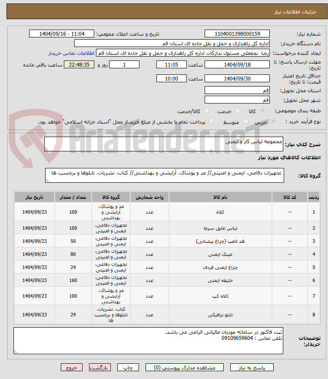
Task: Click the ایجاد کننده درخواست field
Action: (x=183, y=53)
